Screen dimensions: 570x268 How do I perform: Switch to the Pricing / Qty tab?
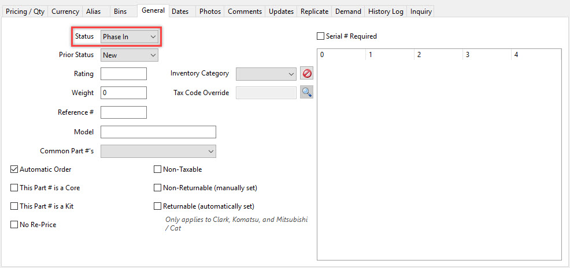click(x=25, y=12)
